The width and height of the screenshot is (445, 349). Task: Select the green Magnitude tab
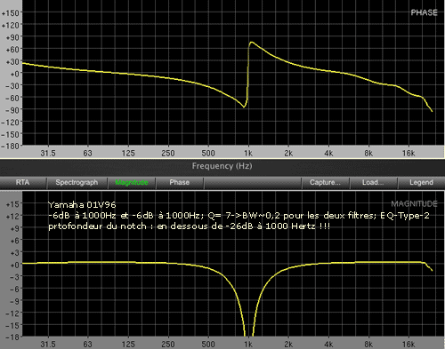[x=132, y=183]
